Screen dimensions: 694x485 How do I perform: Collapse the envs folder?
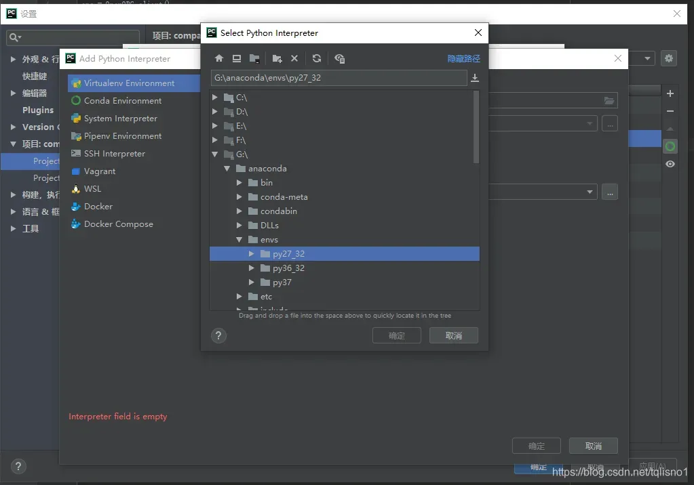pyautogui.click(x=239, y=240)
